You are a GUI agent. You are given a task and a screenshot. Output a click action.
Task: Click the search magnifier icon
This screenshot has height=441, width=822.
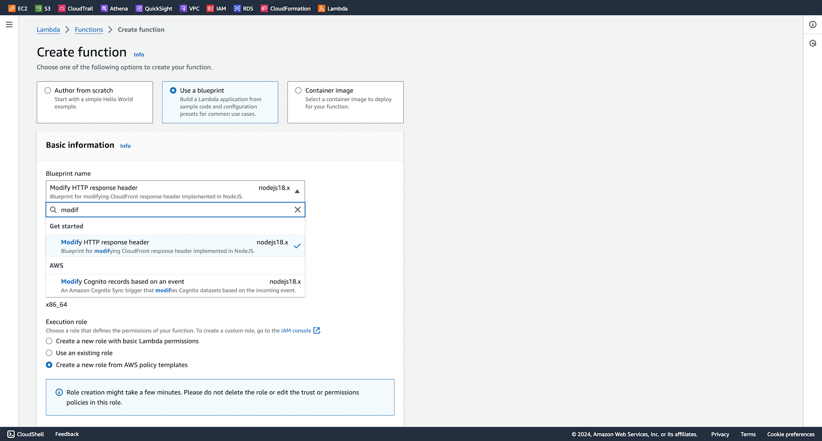pyautogui.click(x=53, y=210)
